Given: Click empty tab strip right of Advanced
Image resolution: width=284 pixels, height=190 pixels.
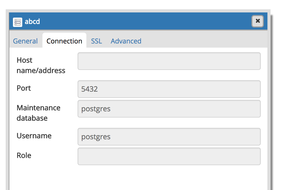Looking at the screenshot, I should 202,41.
